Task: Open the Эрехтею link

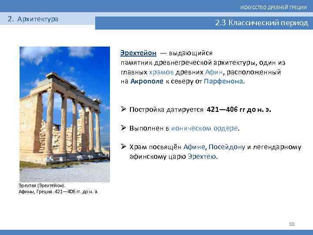Action: (202, 157)
